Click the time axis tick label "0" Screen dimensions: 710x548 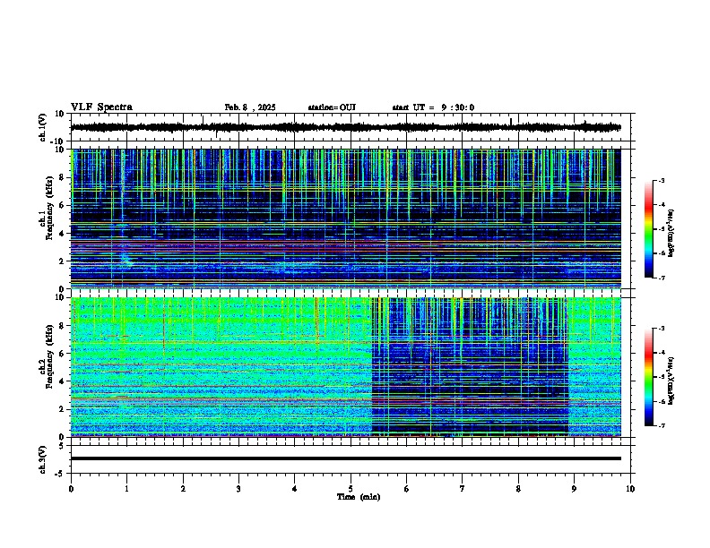[71, 489]
